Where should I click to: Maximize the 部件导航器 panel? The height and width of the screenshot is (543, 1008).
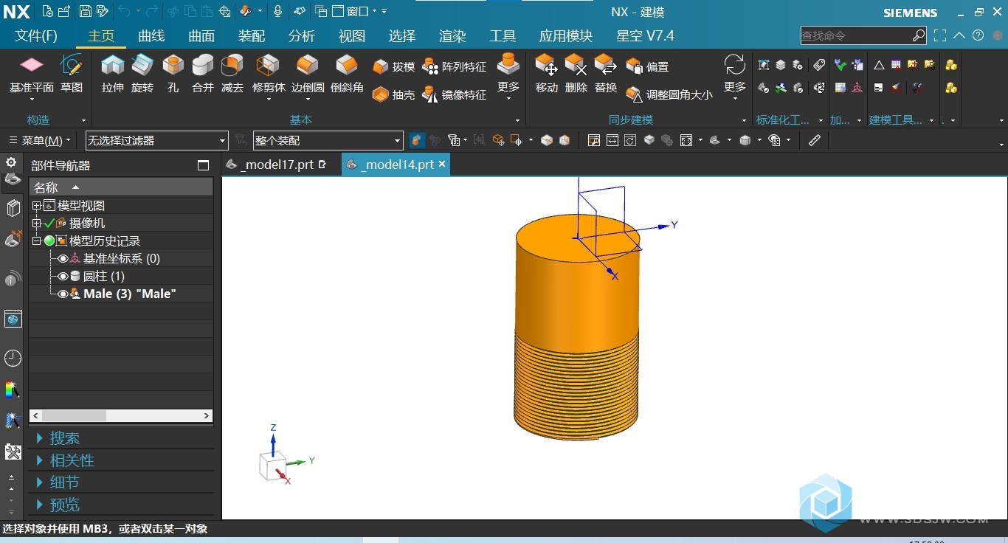[204, 165]
